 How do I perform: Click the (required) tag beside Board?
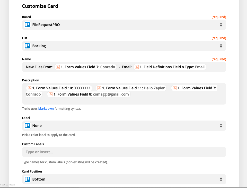coord(219,17)
